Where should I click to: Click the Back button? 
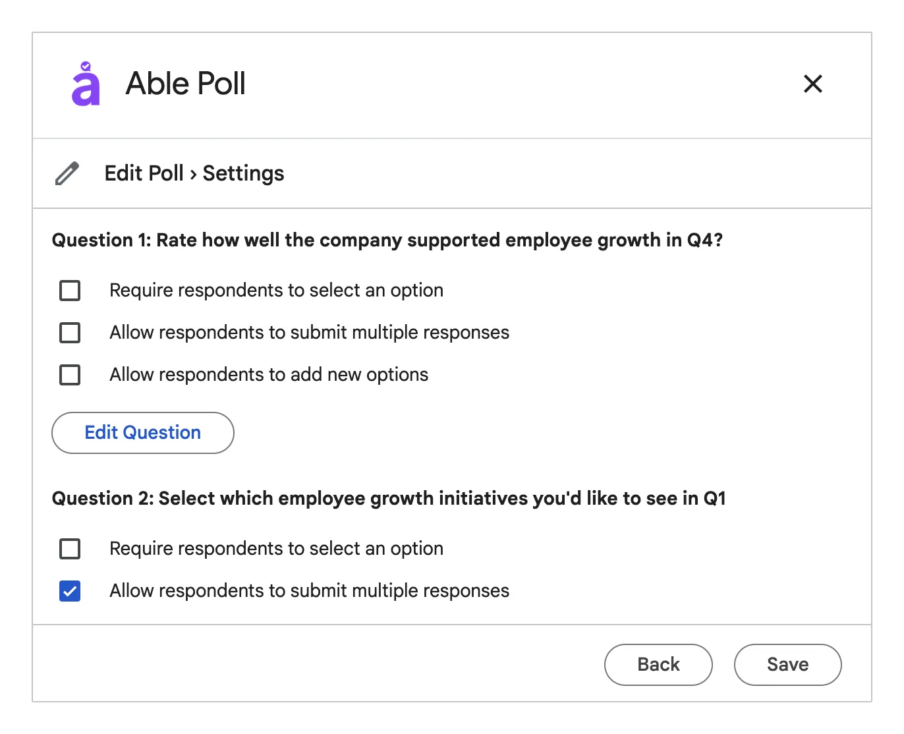(658, 664)
